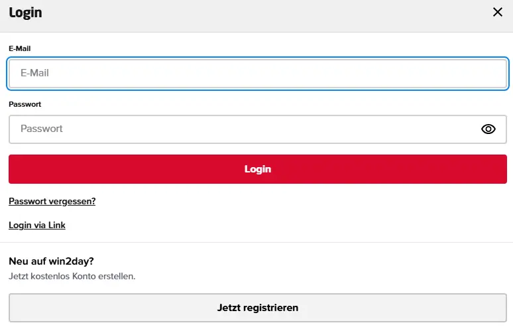The height and width of the screenshot is (331, 513).
Task: Dismiss the login window using the X icon
Action: coord(498,12)
